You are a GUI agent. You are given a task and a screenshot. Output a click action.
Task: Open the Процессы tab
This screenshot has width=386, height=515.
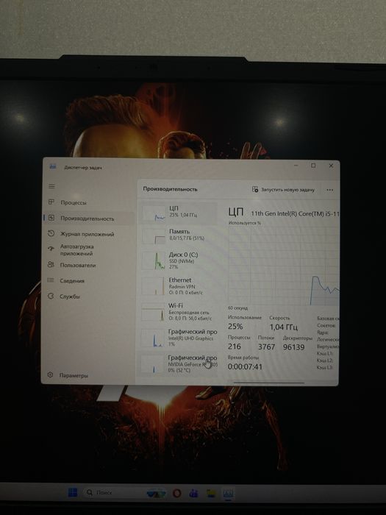(x=89, y=202)
